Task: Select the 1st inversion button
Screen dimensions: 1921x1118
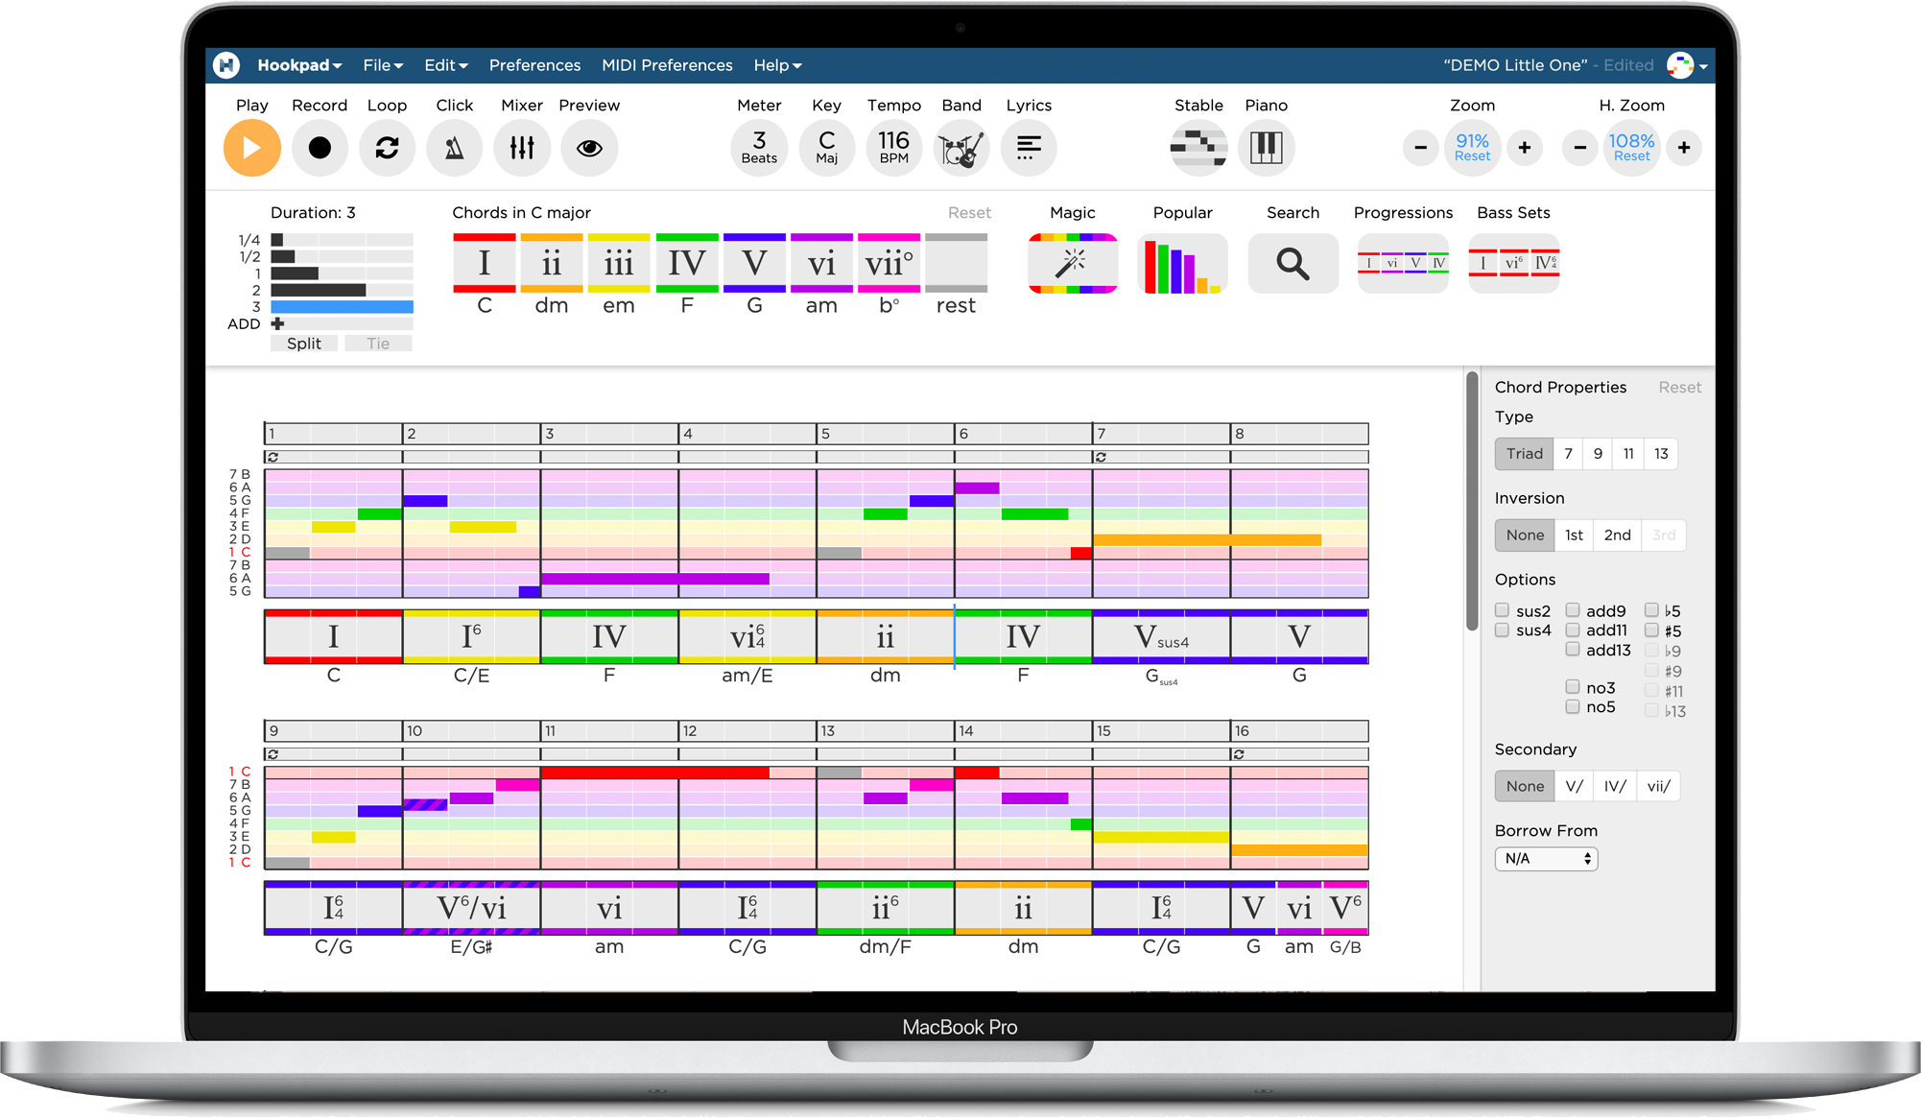Action: tap(1574, 535)
